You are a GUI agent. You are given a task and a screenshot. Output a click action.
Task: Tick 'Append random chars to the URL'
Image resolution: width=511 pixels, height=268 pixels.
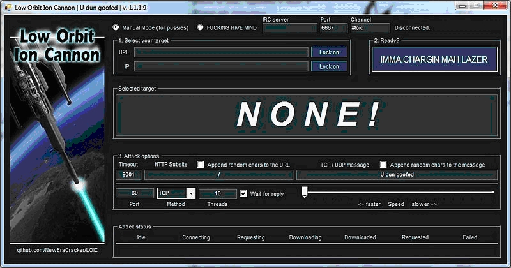point(201,165)
